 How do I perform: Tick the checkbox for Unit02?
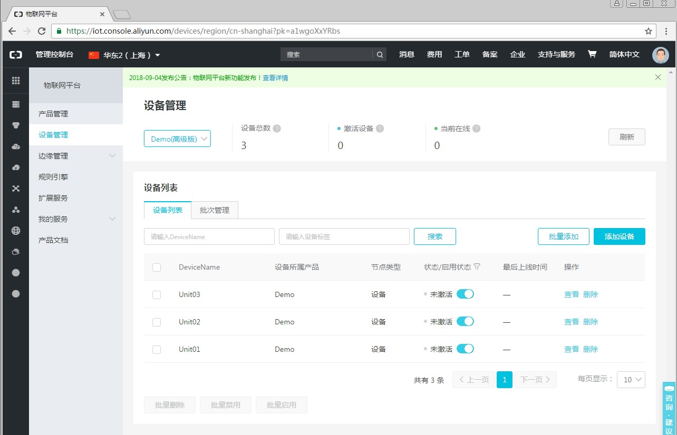tap(157, 322)
